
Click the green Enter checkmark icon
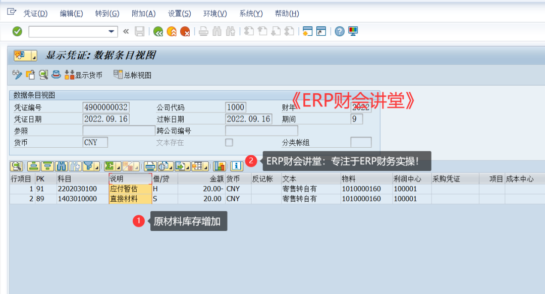[x=17, y=31]
